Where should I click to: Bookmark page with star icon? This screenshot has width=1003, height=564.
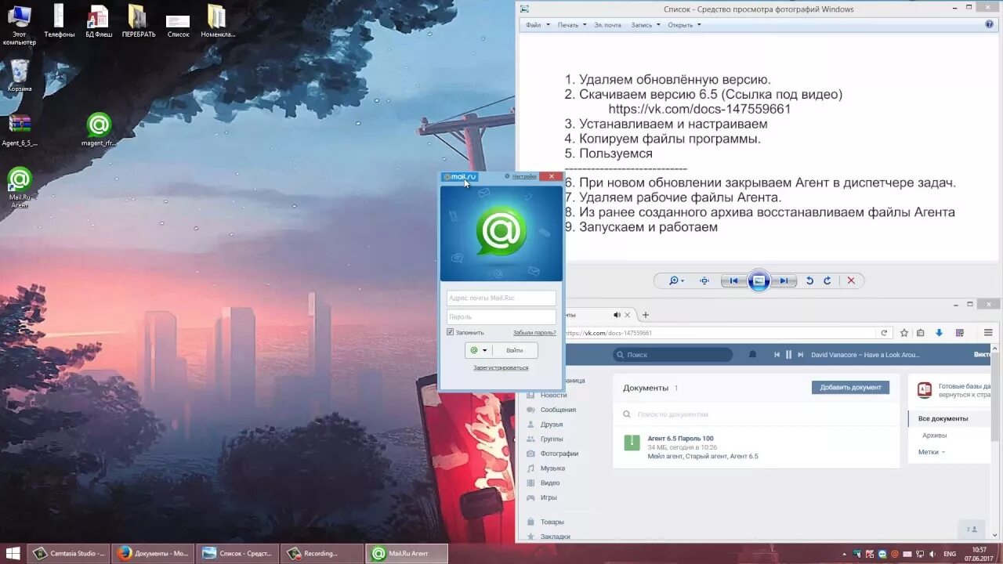[904, 333]
